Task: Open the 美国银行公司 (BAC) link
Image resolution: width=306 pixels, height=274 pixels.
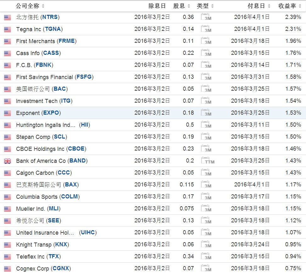Action: tap(42, 89)
